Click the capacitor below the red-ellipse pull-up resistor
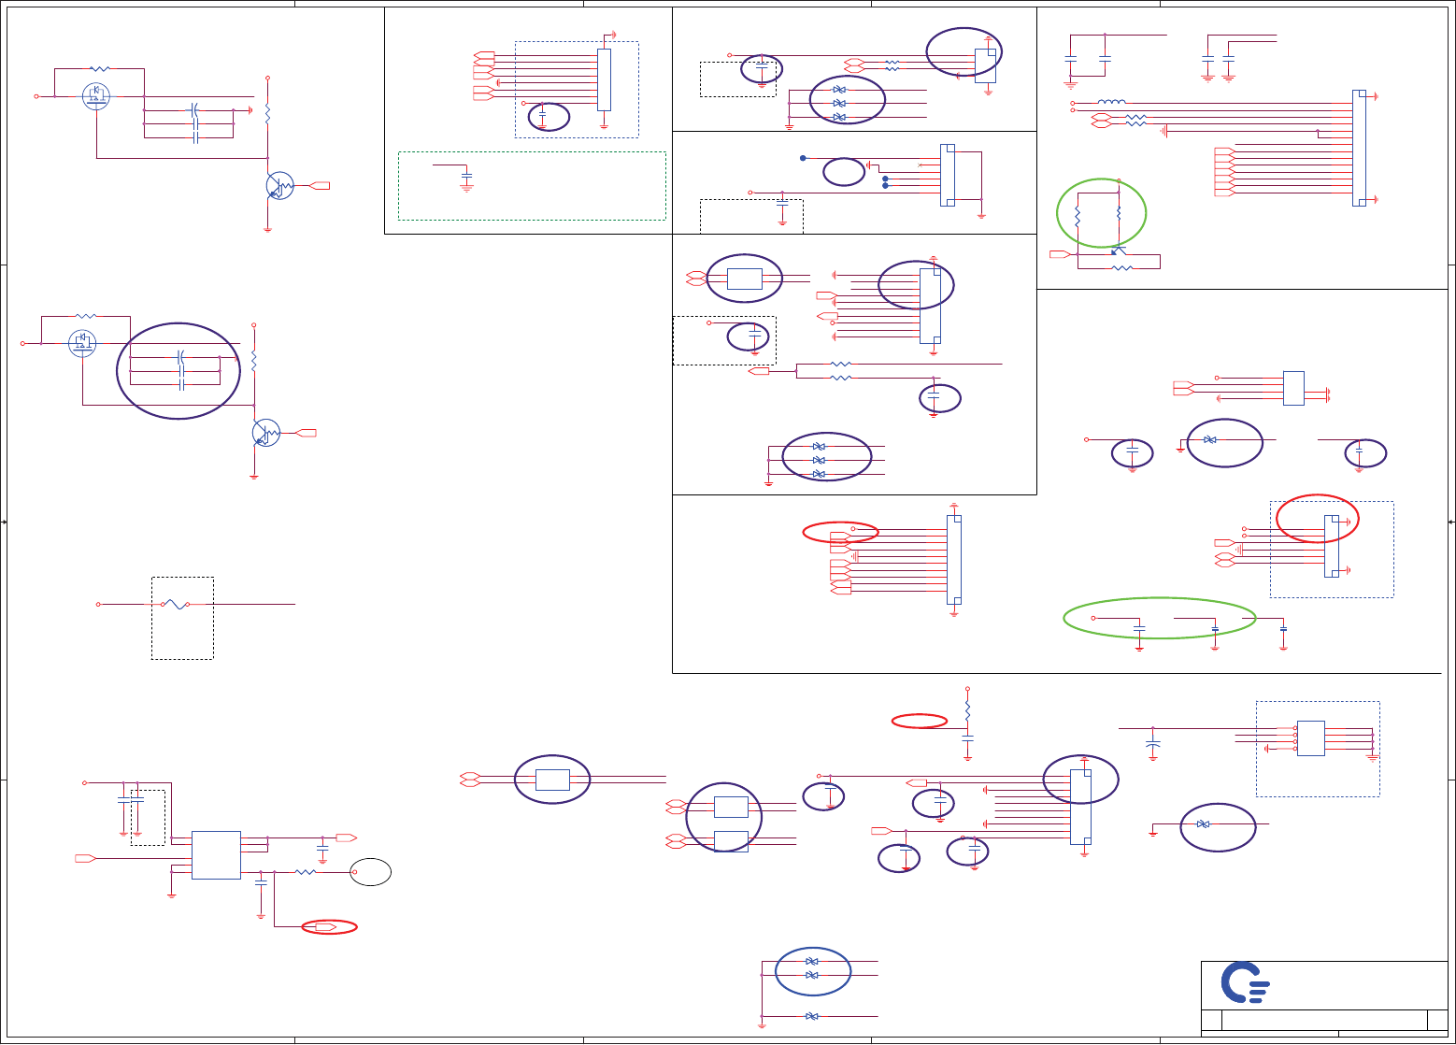The height and width of the screenshot is (1045, 1456). point(967,739)
